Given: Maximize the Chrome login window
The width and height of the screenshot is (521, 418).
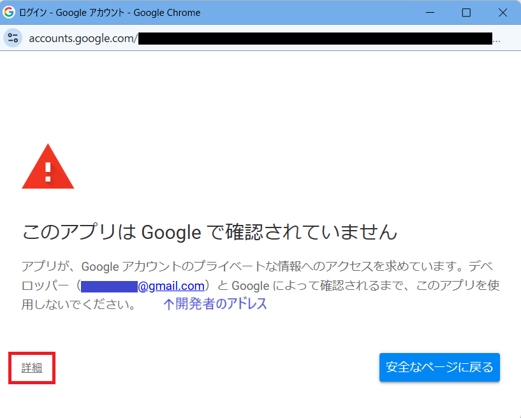Looking at the screenshot, I should point(466,13).
